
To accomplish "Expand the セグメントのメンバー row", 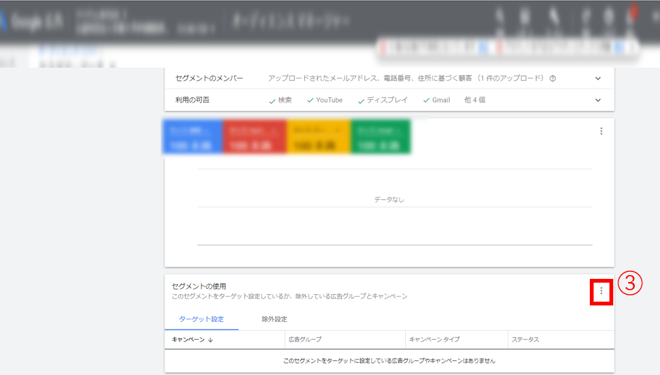I will 597,78.
